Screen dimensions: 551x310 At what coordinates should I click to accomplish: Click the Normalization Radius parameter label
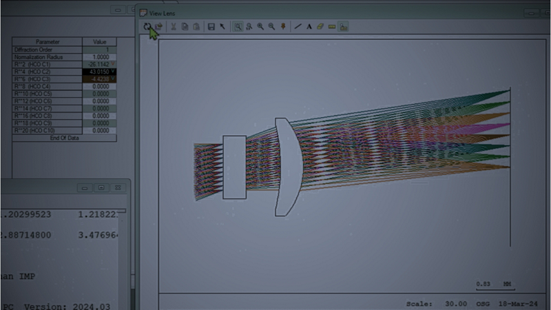point(48,57)
